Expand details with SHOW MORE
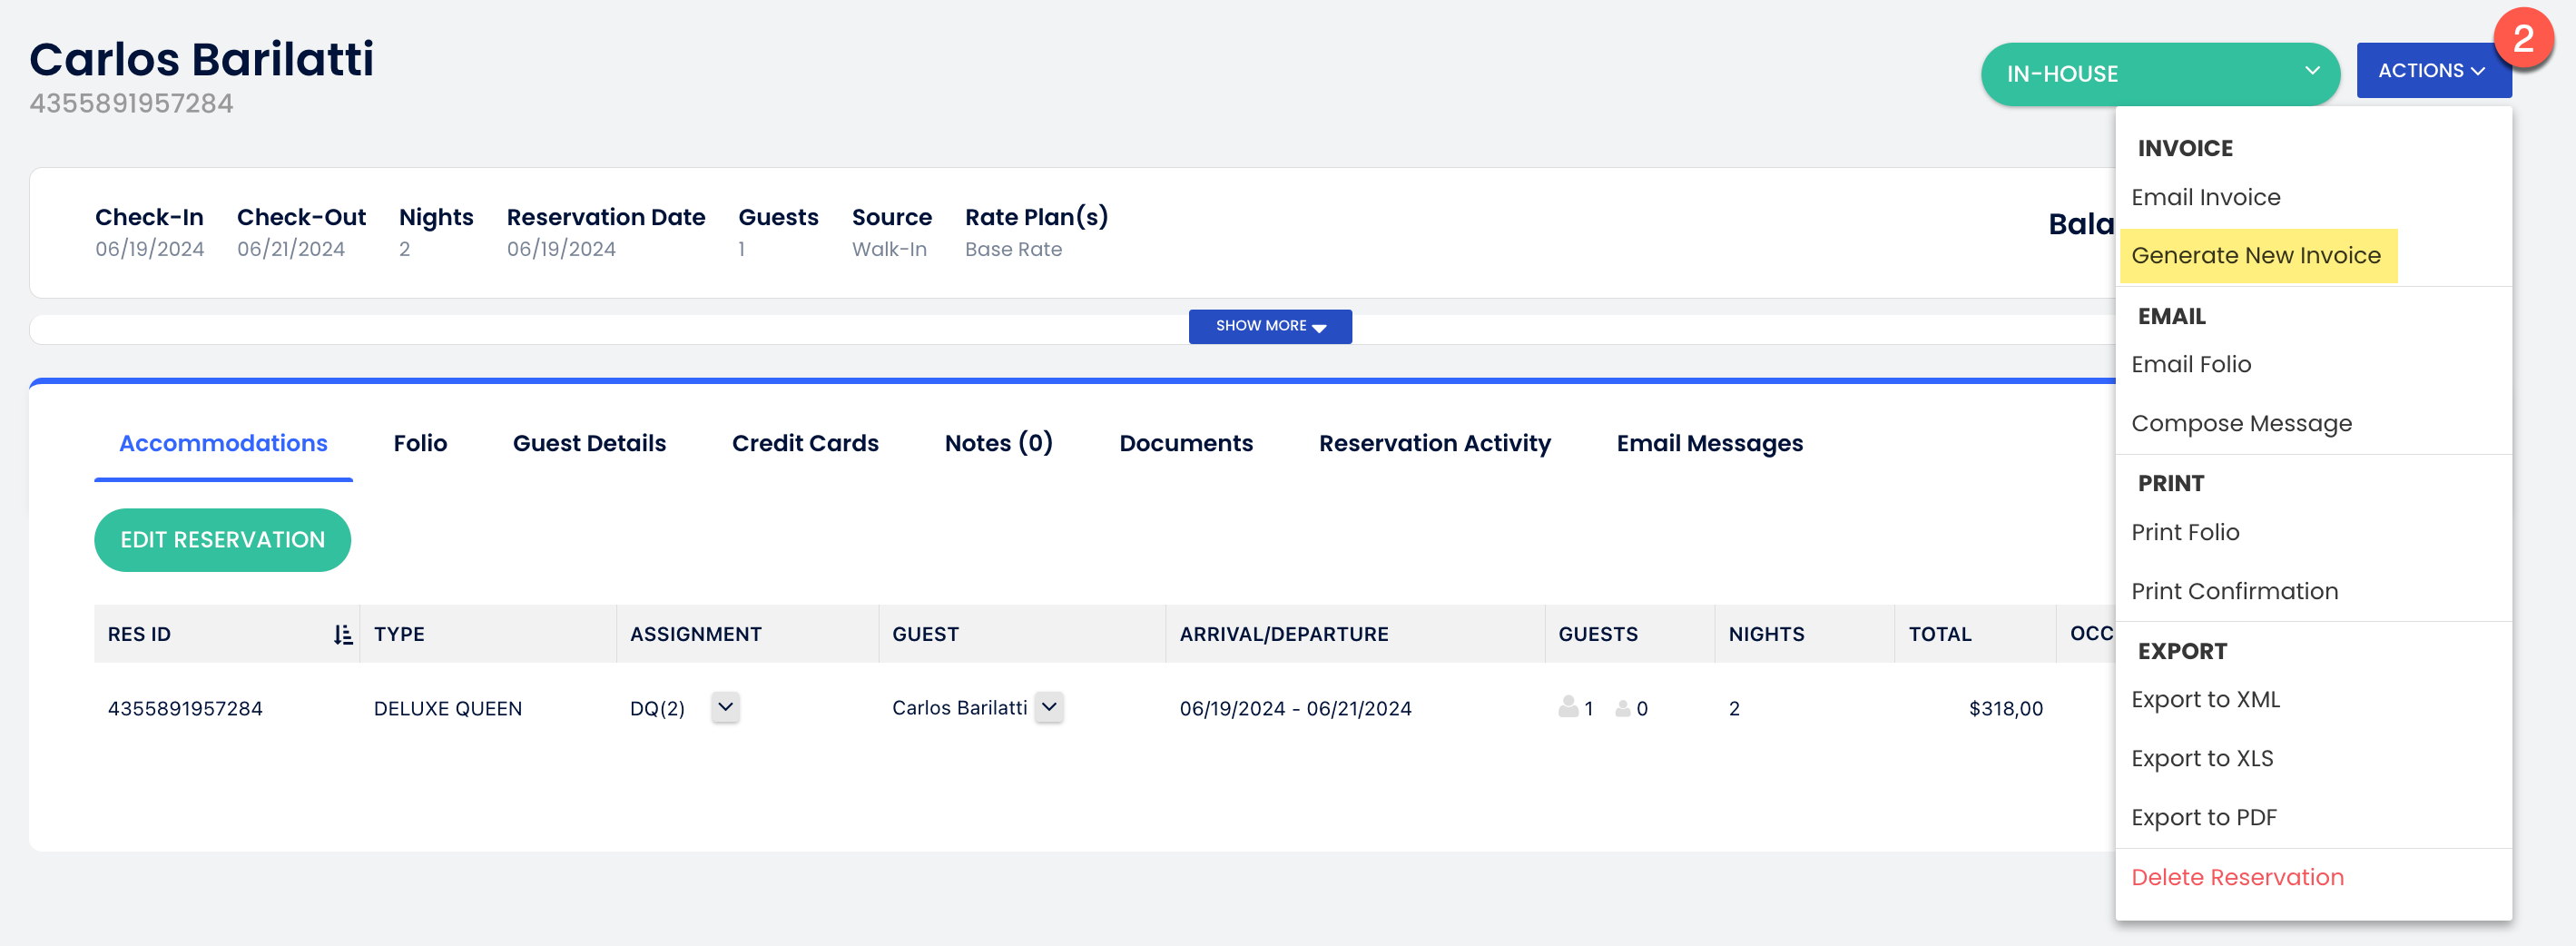 1269,326
